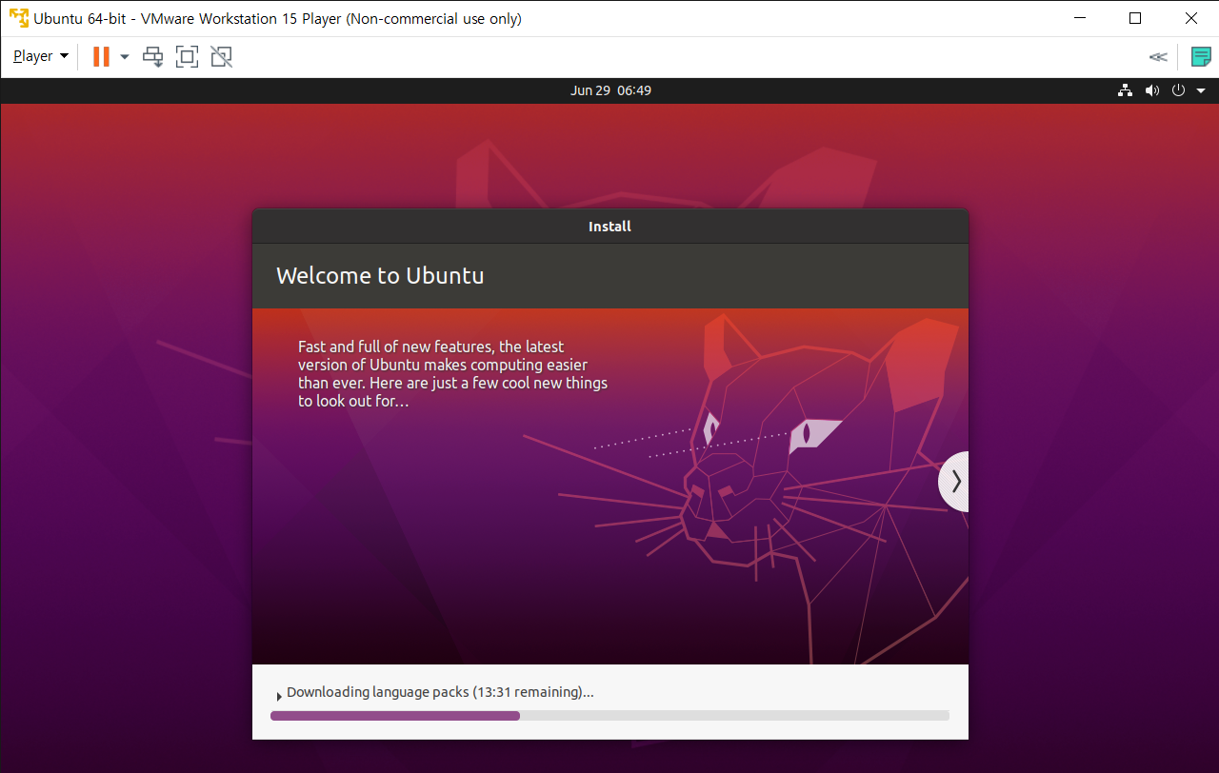
Task: Expand the power options dropdown arrow
Action: (125, 57)
